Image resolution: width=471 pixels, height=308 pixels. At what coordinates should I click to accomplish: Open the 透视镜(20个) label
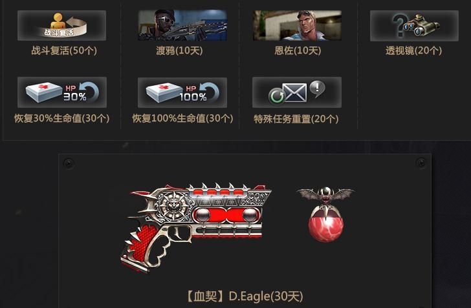[x=413, y=50]
